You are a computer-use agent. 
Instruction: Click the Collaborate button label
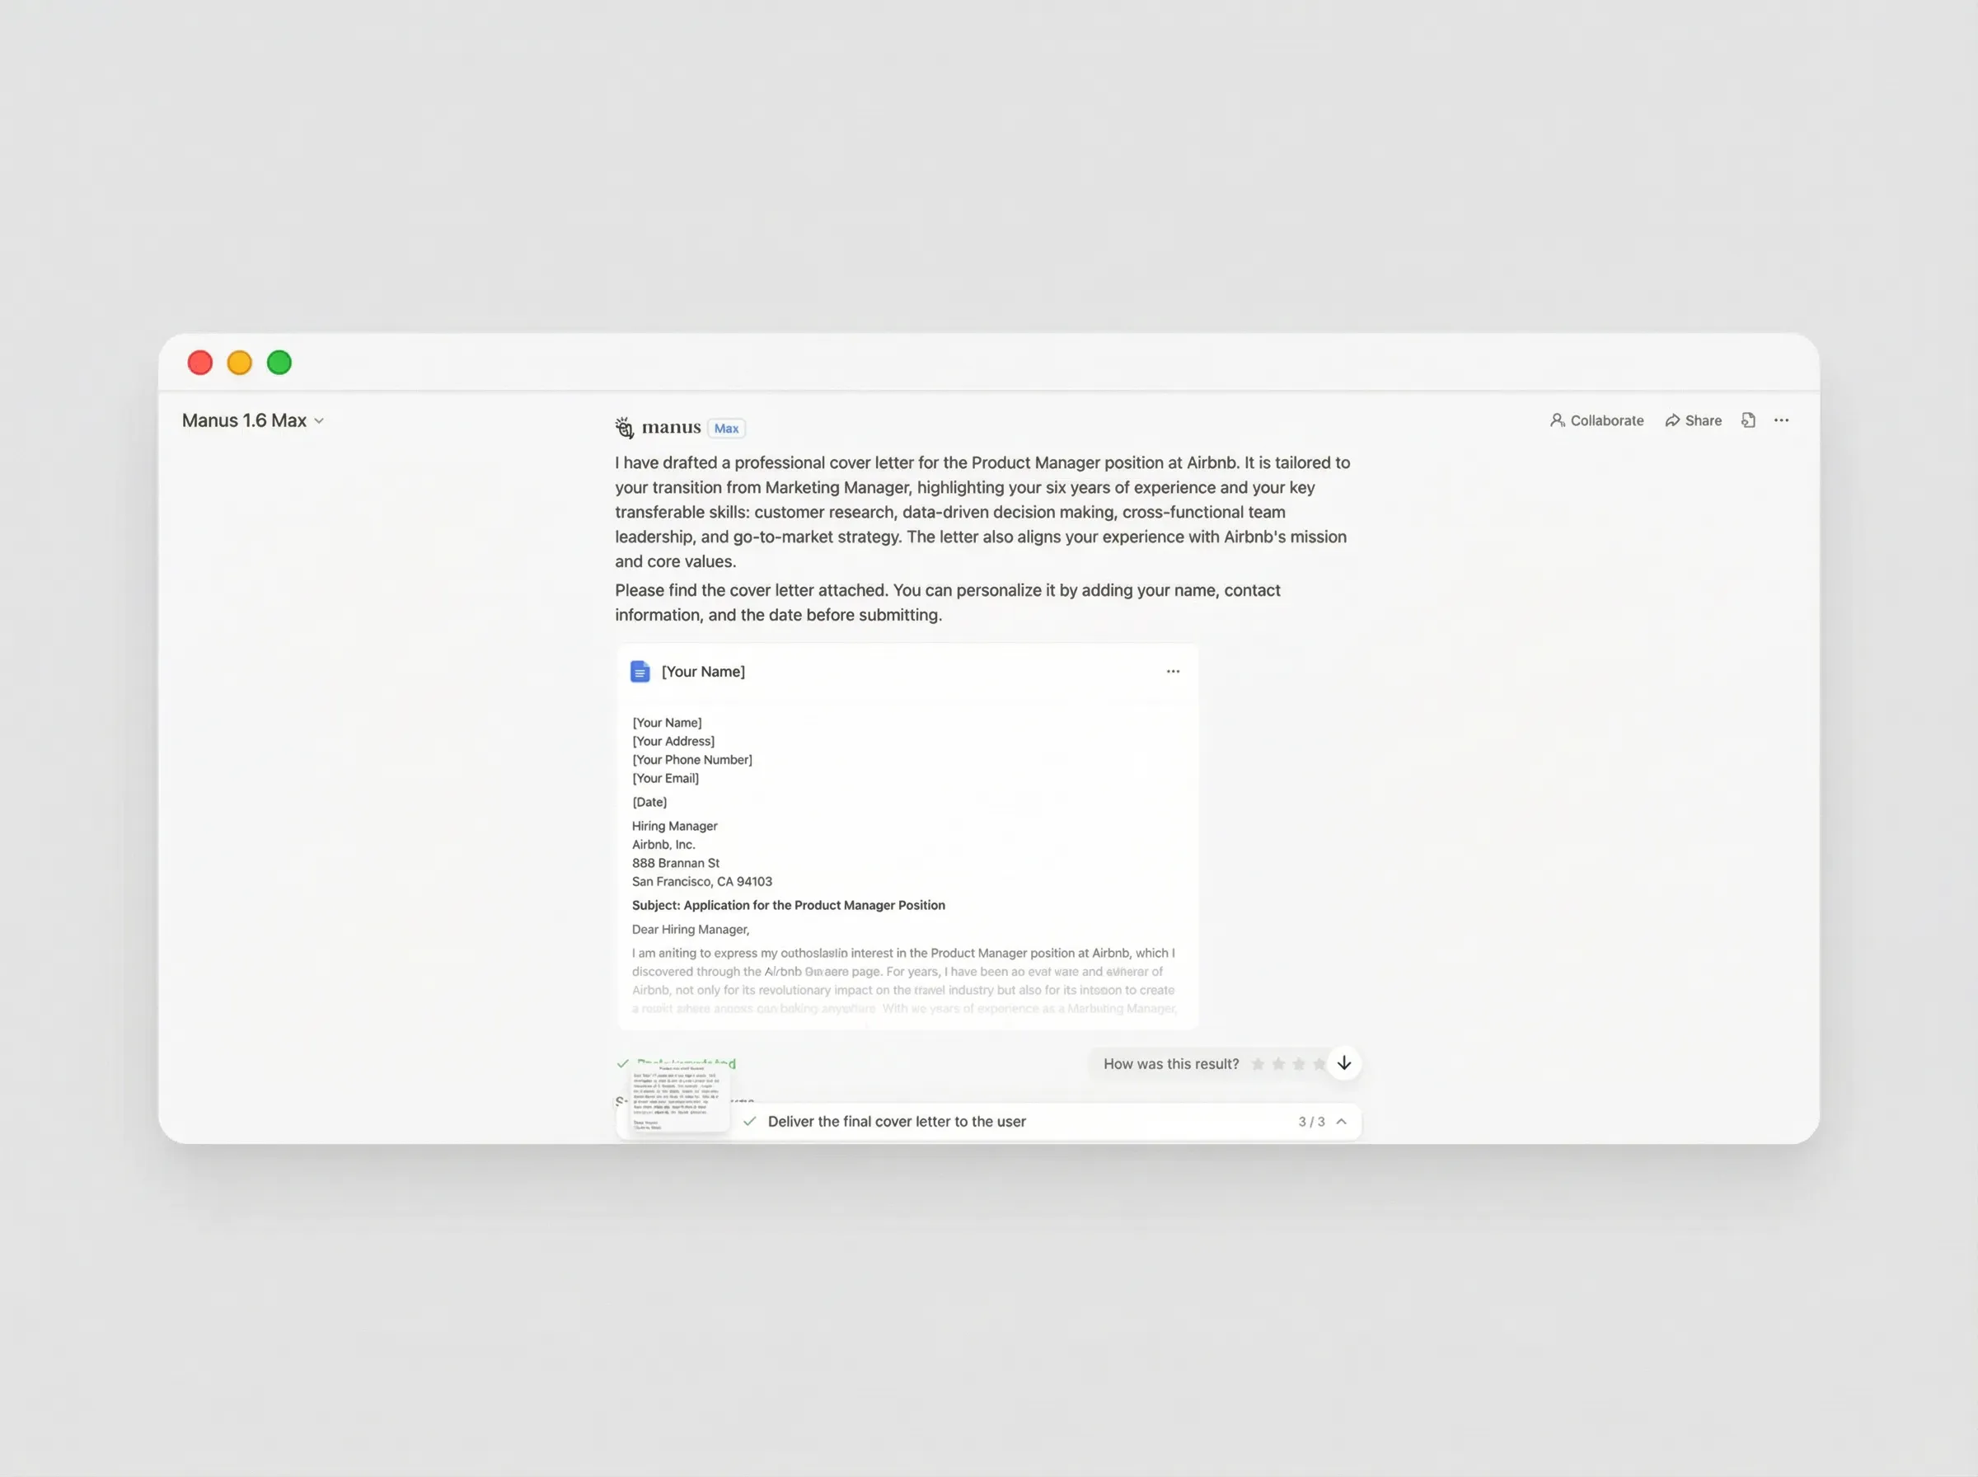[1606, 420]
